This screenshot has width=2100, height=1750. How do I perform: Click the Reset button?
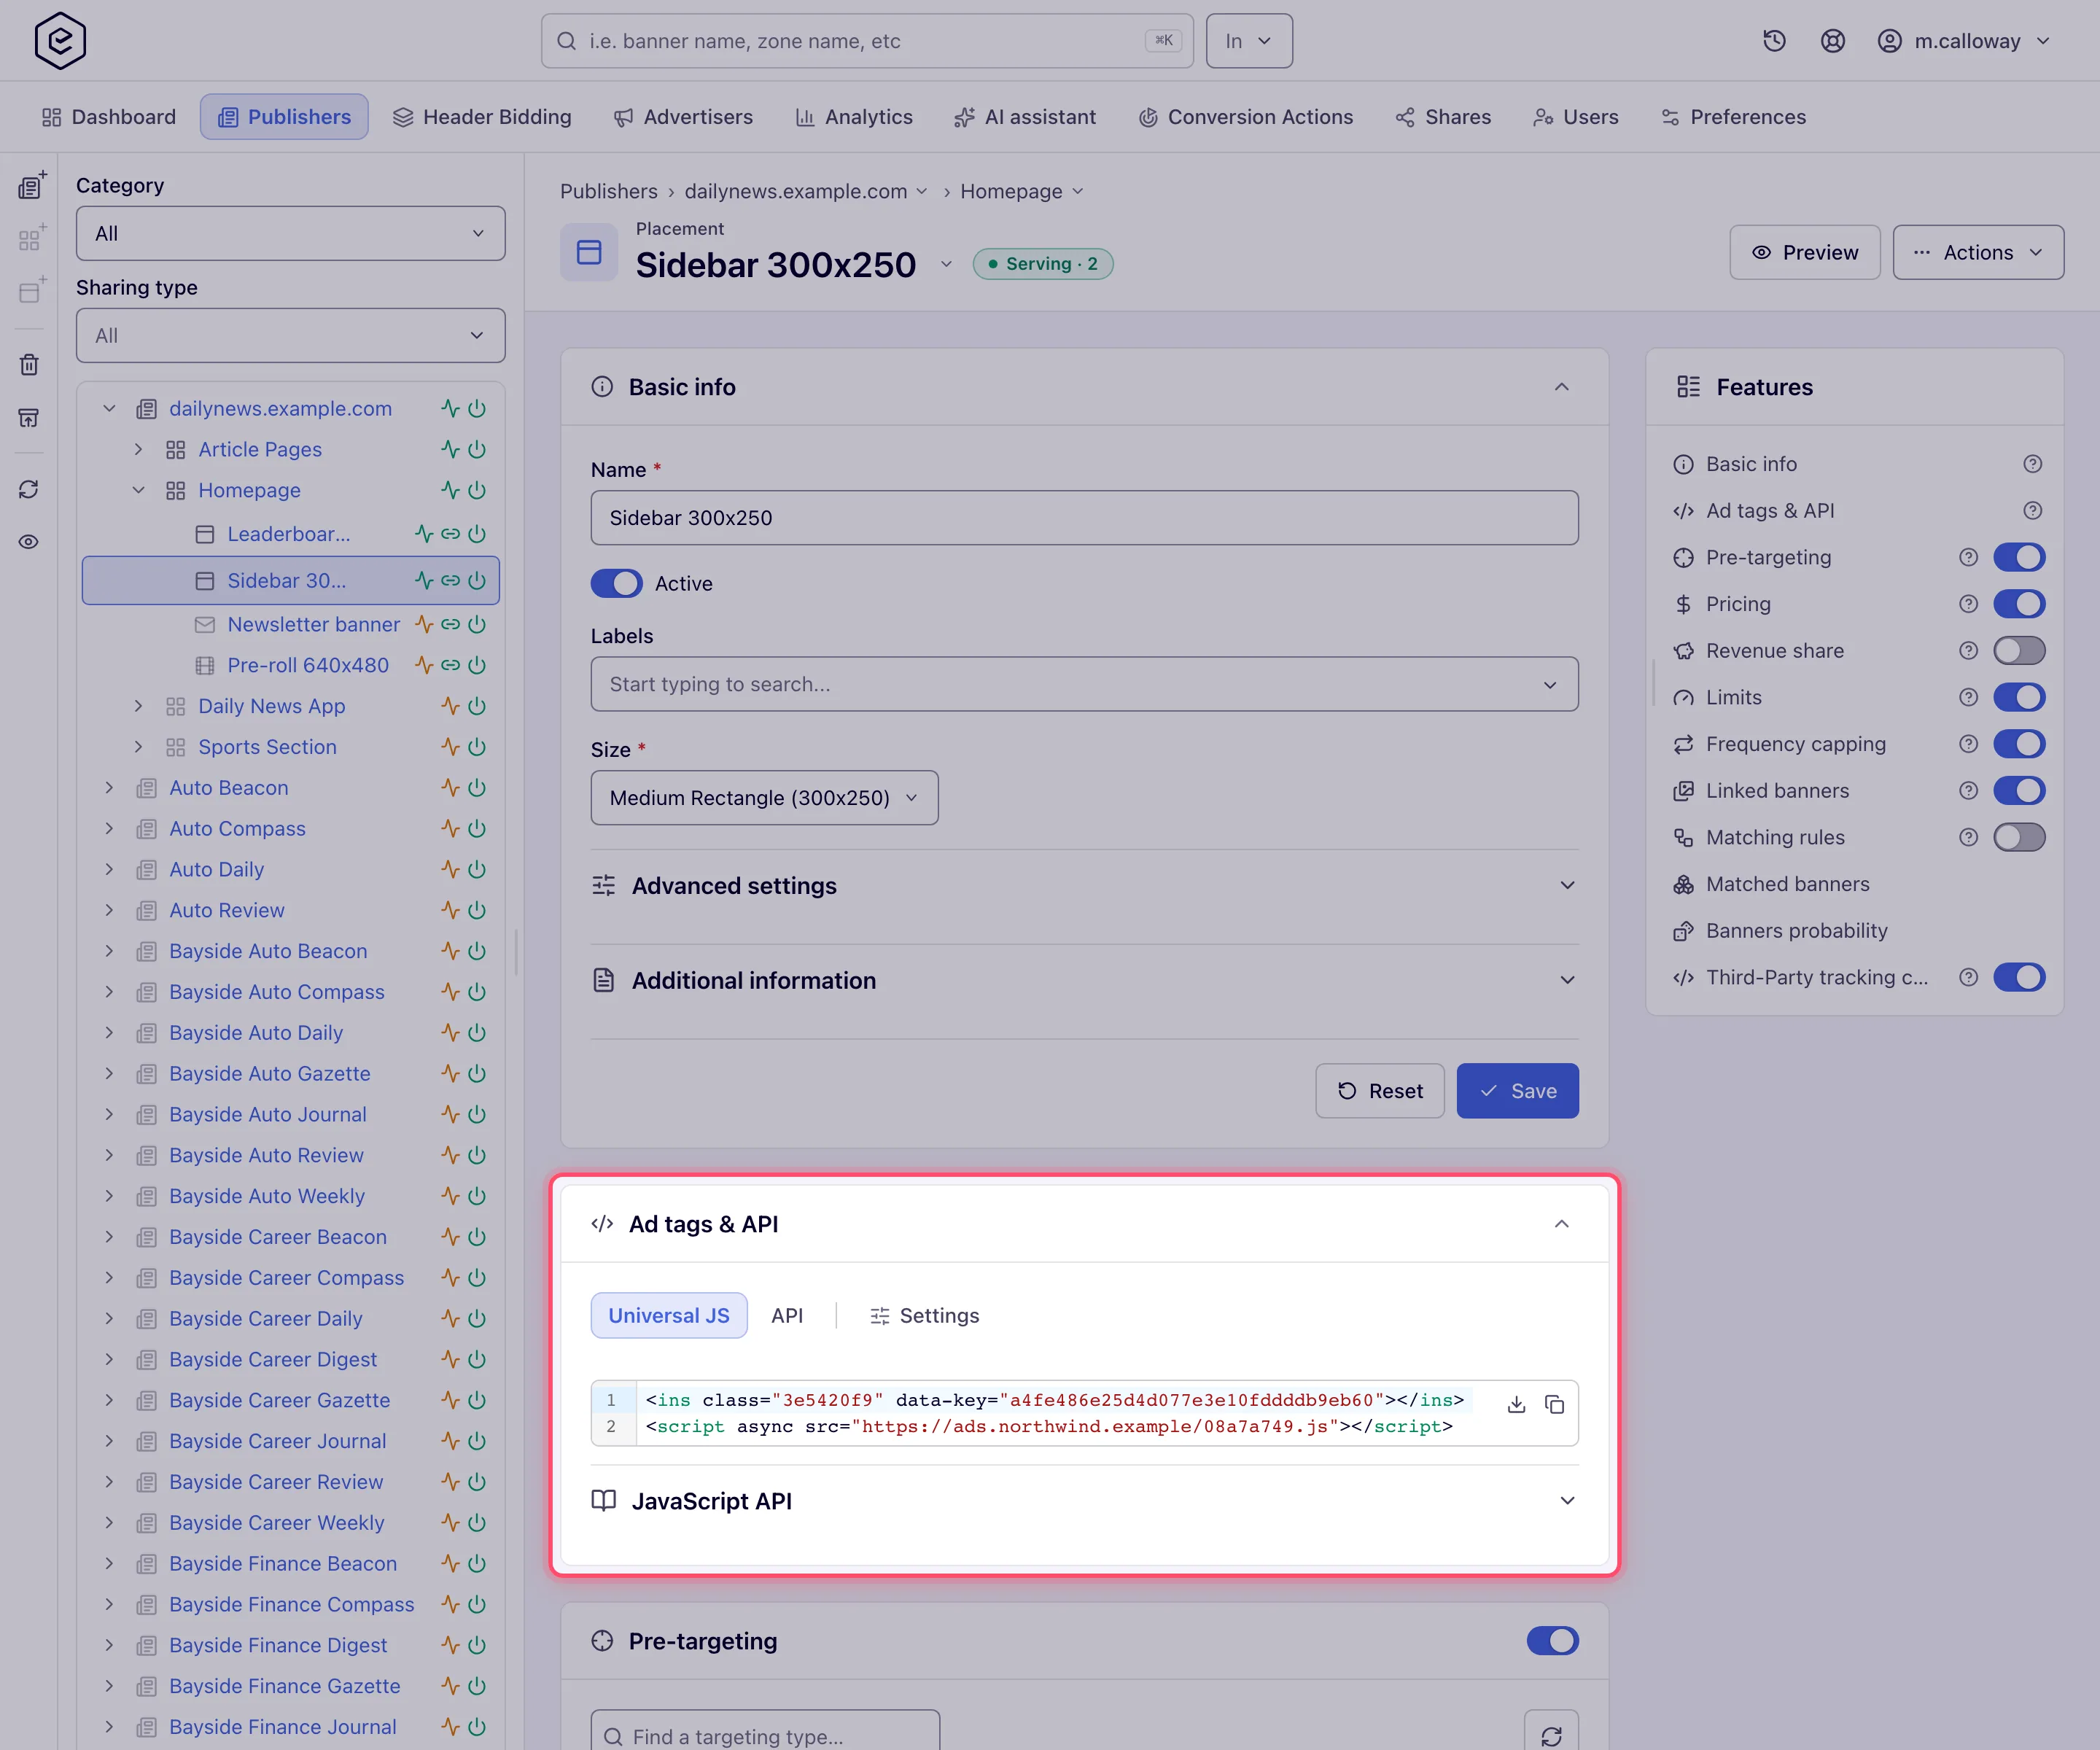coord(1379,1090)
